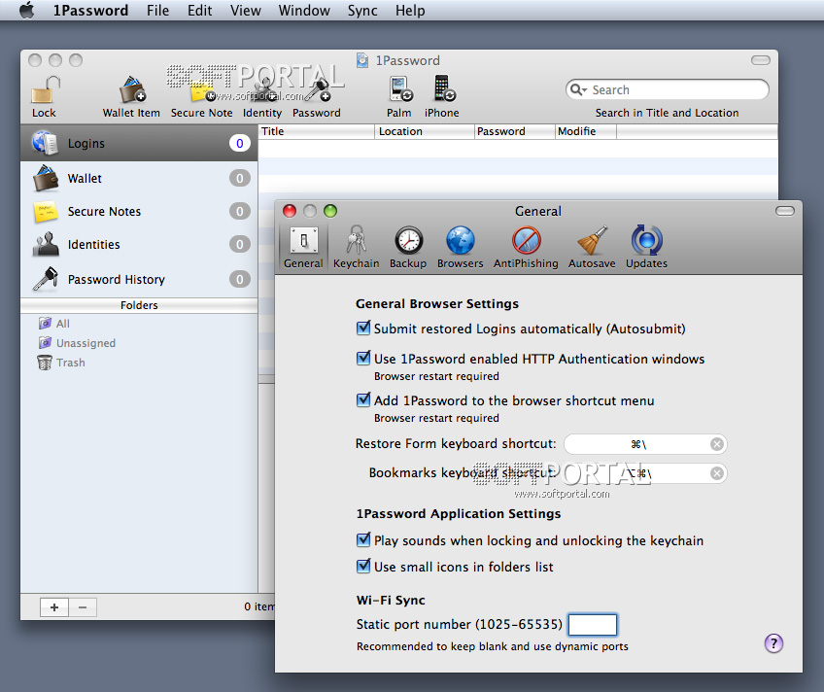This screenshot has height=692, width=824.
Task: Open the Edit menu
Action: click(x=200, y=11)
